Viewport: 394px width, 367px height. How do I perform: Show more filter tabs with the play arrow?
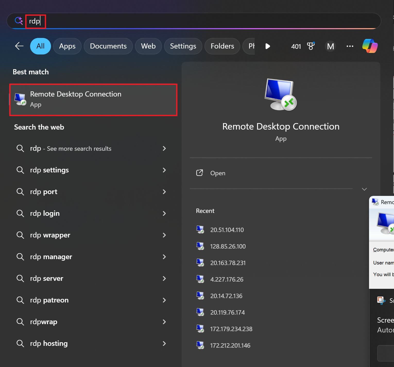[x=268, y=46]
